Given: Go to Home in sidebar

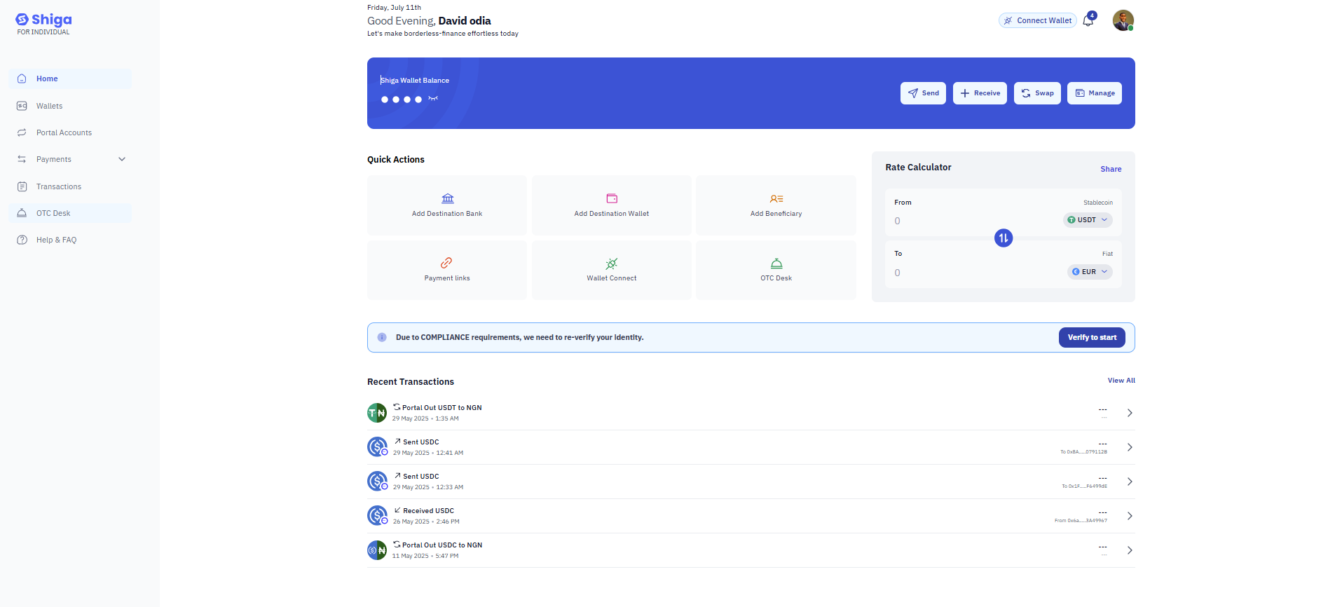Looking at the screenshot, I should (x=70, y=79).
